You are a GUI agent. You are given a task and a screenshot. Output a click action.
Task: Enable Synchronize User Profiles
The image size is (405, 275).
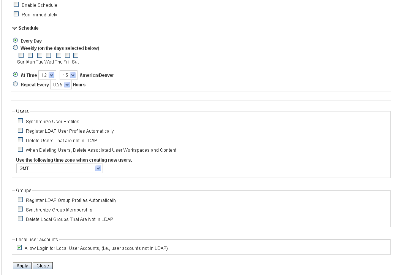point(21,121)
